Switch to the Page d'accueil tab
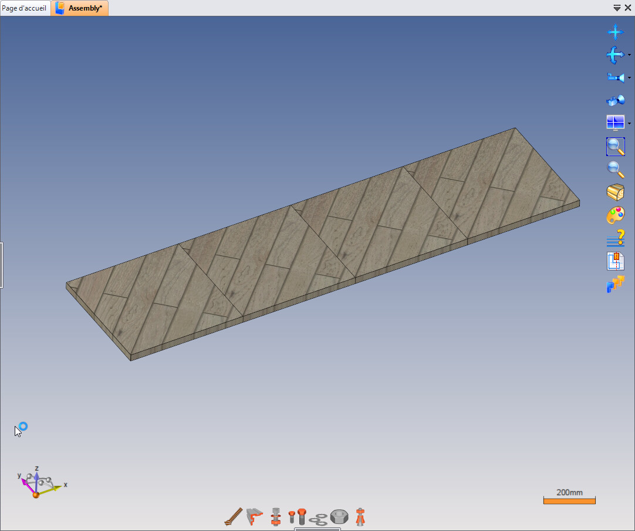Viewport: 635px width, 531px height. coord(24,8)
